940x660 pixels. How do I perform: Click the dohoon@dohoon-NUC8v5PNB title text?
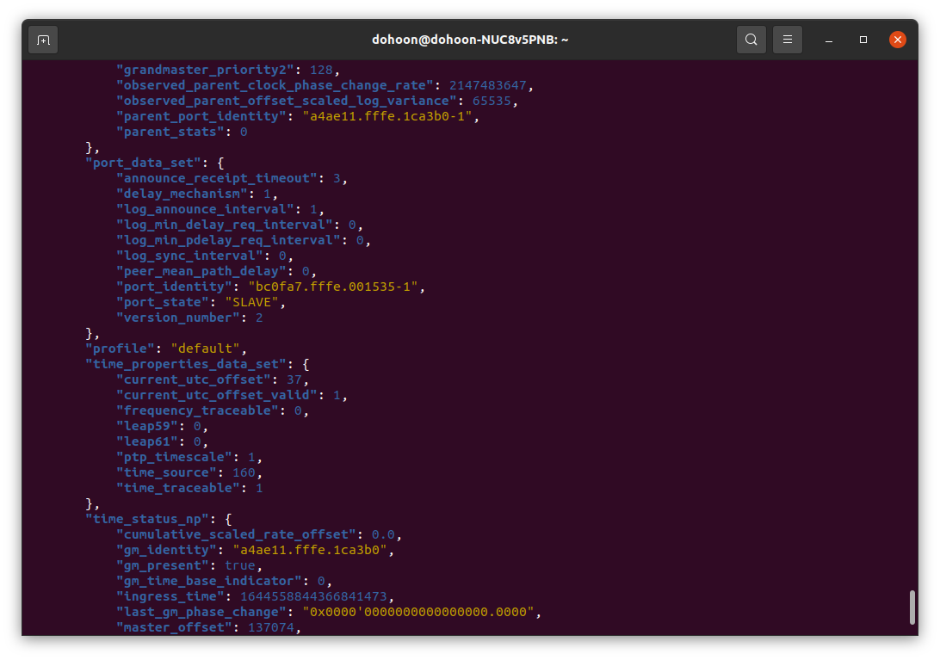click(x=470, y=39)
